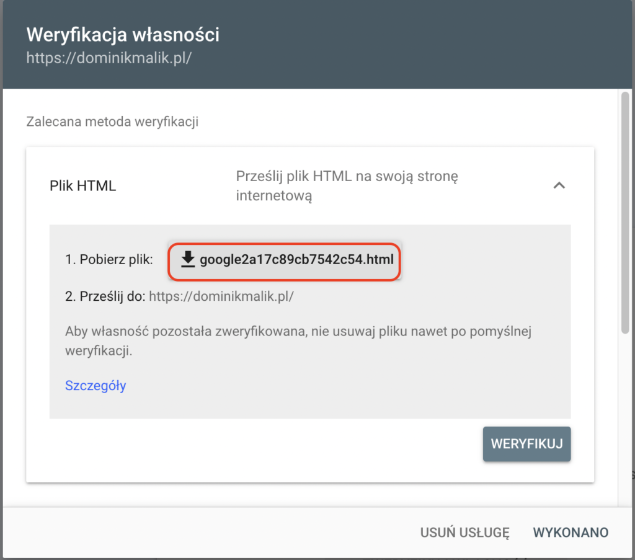Screen dimensions: 635x560
Task: Confirm with the WYKONANO button
Action: (x=571, y=532)
